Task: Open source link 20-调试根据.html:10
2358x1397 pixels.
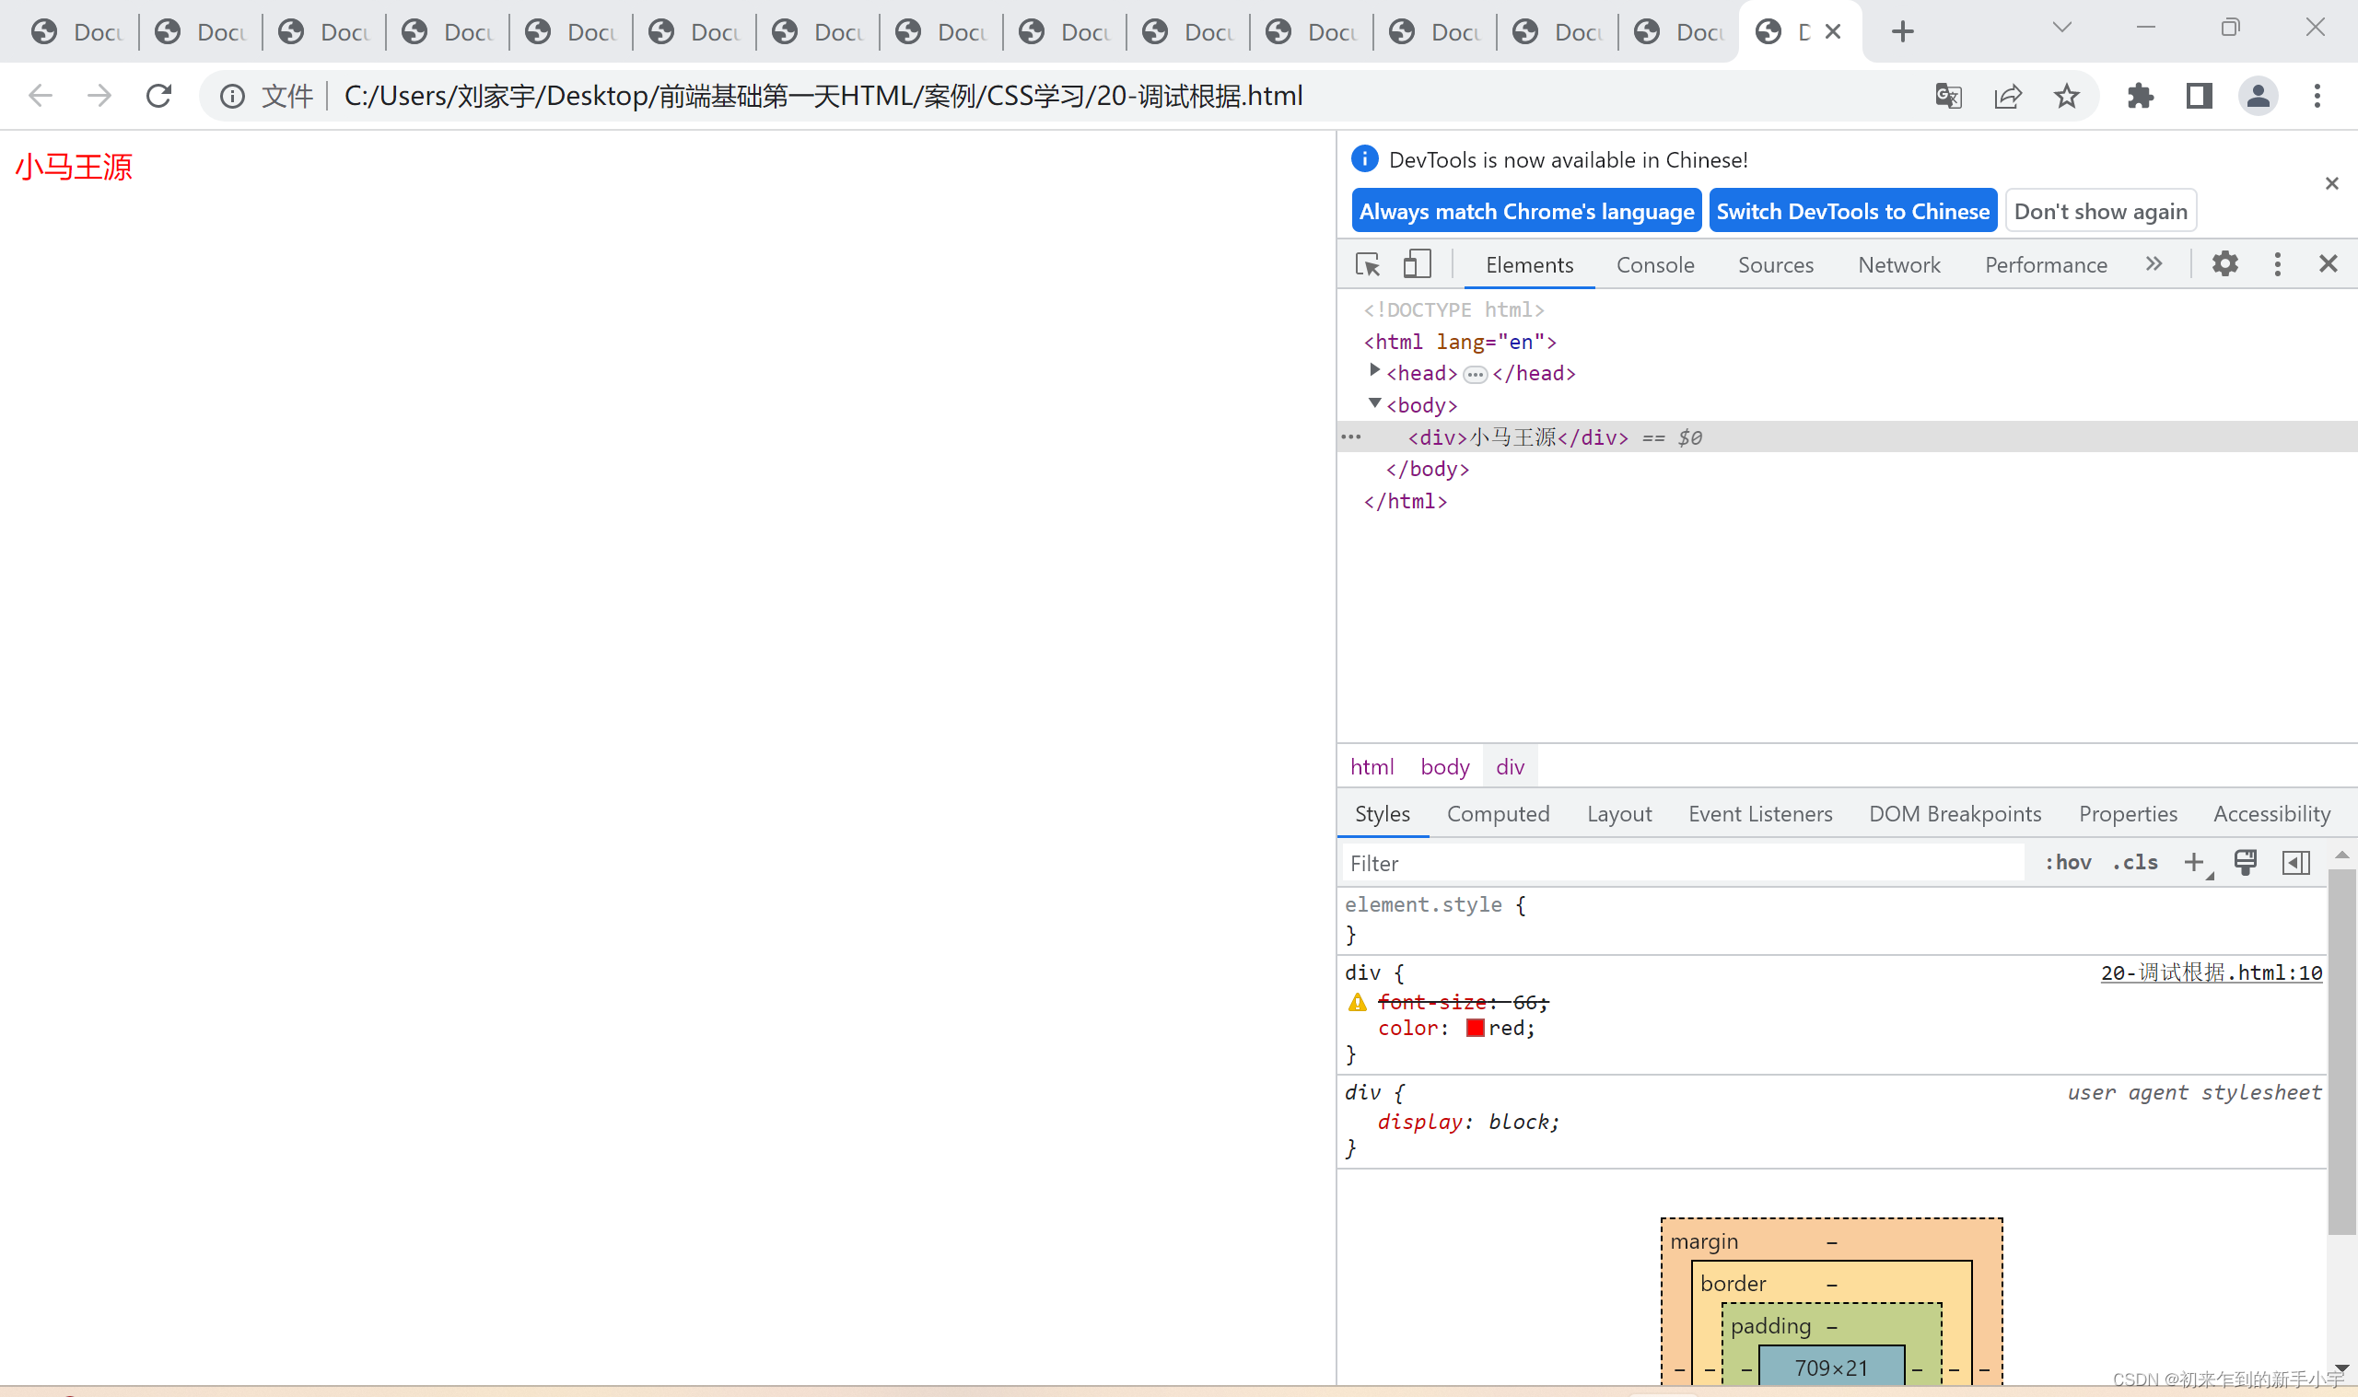Action: (2210, 972)
